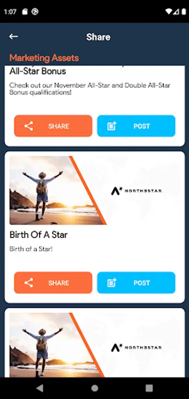
Task: Select the All-Star Bonus title text
Action: 38,71
